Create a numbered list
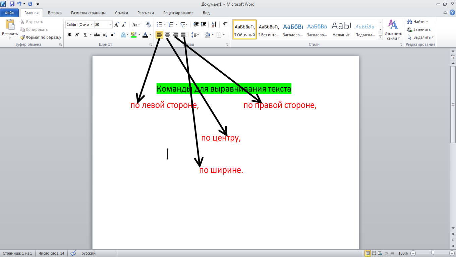Viewport: 456px width, 257px height. pyautogui.click(x=171, y=24)
